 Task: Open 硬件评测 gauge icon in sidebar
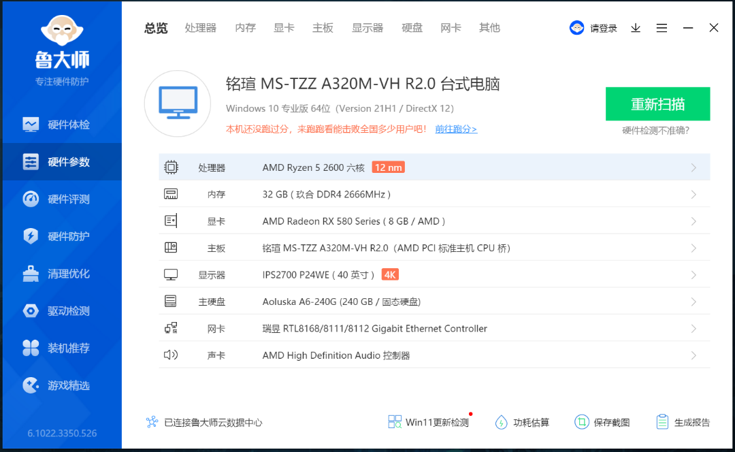31,199
